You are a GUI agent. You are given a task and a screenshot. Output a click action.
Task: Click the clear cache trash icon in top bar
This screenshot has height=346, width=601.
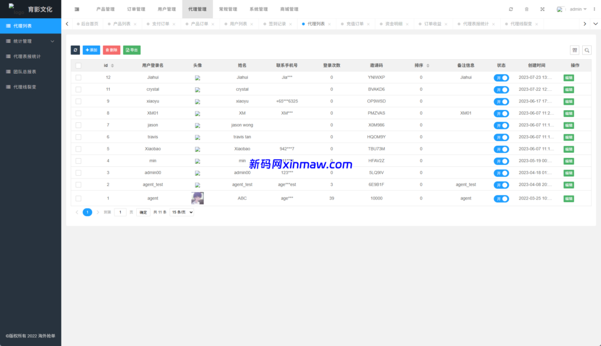click(x=526, y=9)
